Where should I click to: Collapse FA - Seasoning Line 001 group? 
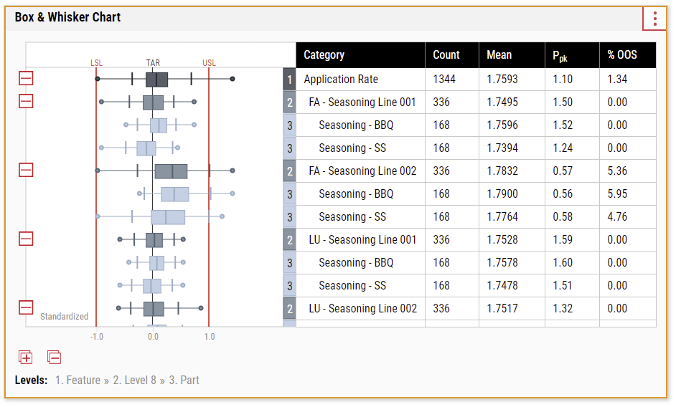click(x=26, y=101)
